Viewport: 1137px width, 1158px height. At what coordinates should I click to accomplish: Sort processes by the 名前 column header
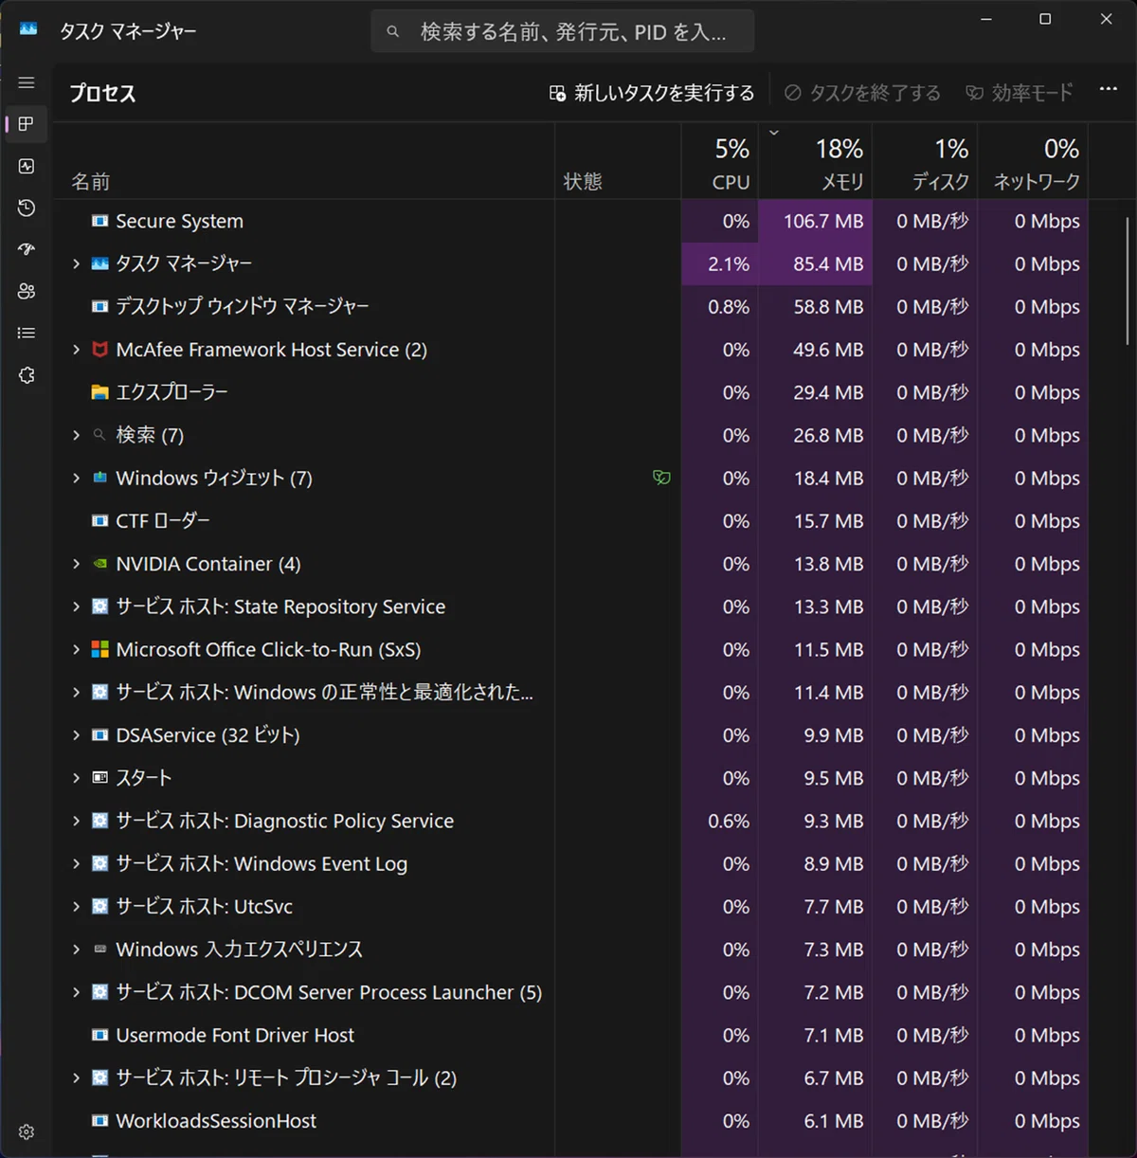click(303, 162)
